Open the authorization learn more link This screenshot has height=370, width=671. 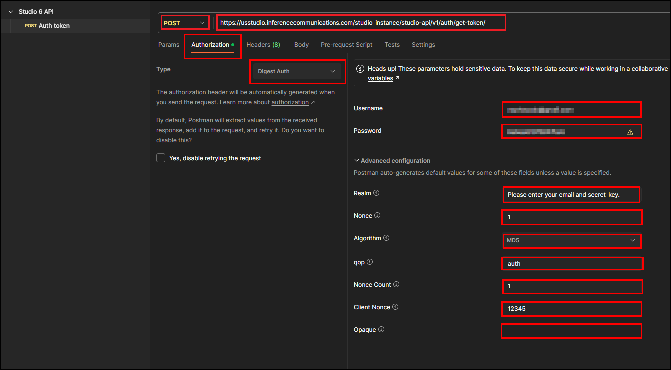coord(290,102)
